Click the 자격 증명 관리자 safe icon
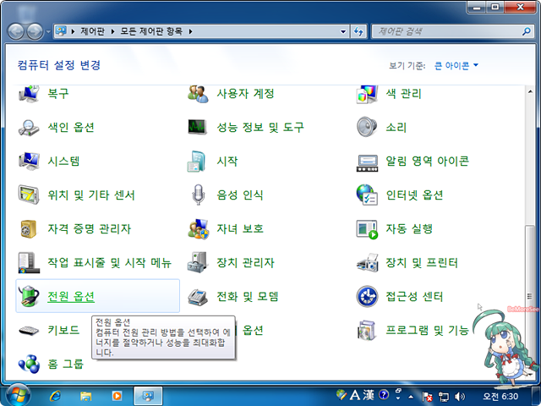The height and width of the screenshot is (406, 541). [30, 228]
